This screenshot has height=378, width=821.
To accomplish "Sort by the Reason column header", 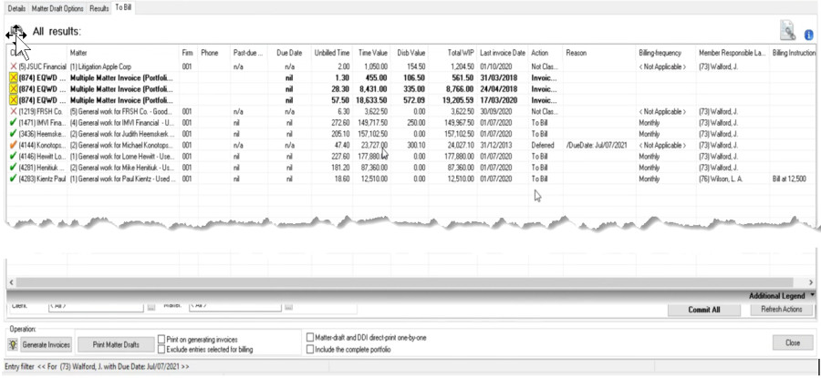I will click(x=599, y=53).
